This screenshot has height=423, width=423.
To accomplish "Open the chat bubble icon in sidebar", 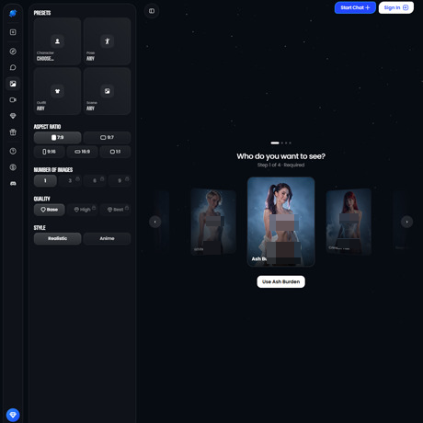I will pos(13,67).
